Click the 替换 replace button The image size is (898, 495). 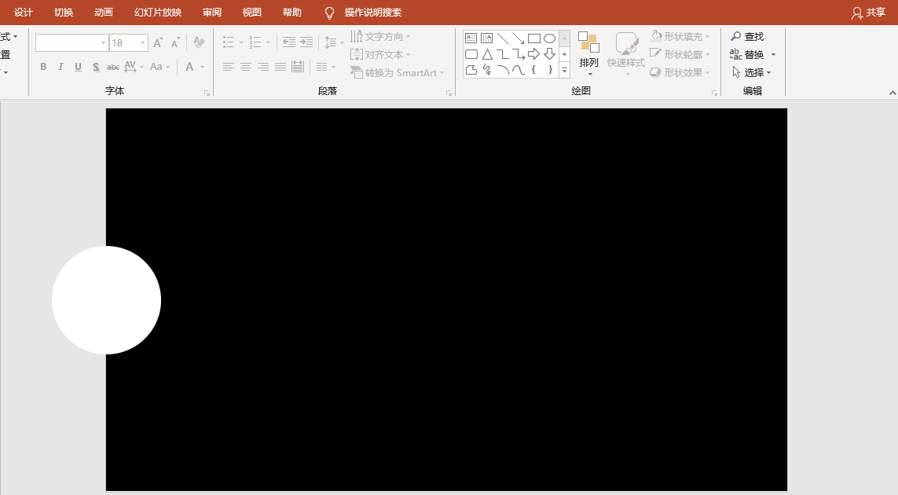[747, 54]
